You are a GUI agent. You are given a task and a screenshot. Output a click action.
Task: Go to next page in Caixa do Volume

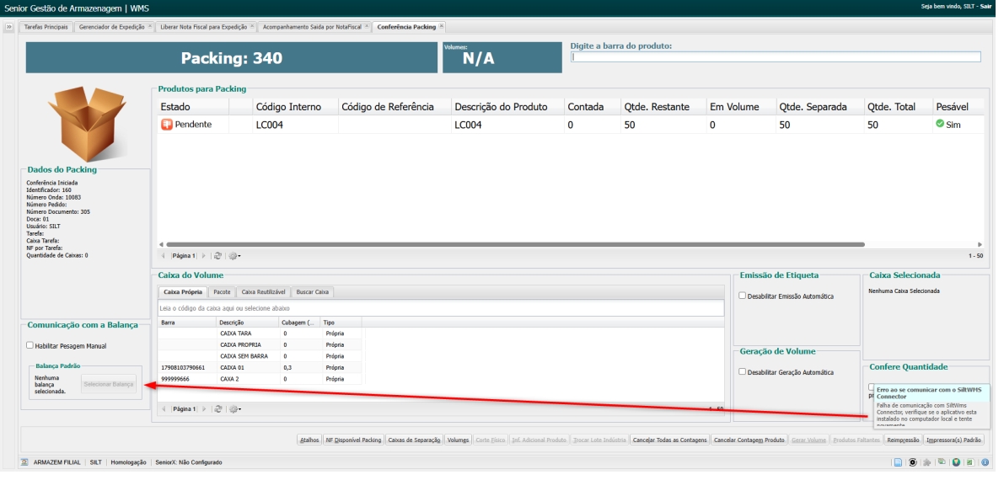204,409
